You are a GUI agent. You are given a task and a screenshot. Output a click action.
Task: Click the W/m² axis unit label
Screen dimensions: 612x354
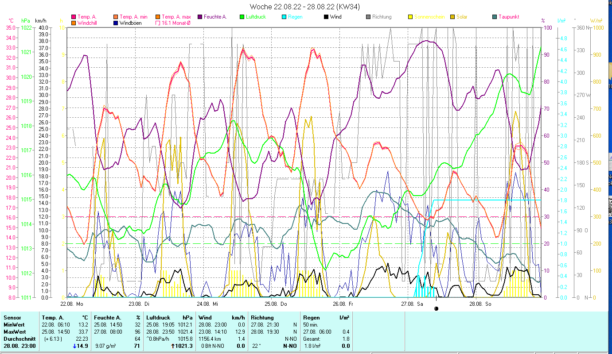click(x=596, y=21)
